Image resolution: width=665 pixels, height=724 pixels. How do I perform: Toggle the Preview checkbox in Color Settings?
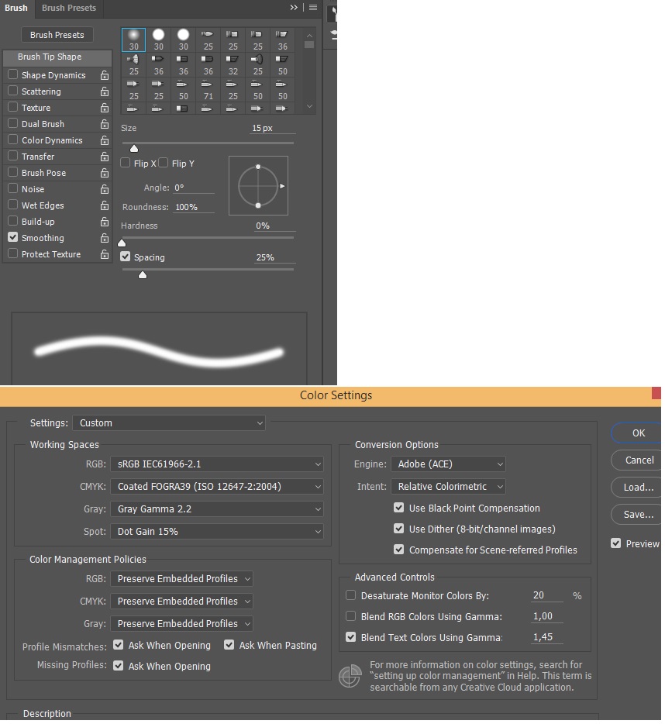[615, 543]
